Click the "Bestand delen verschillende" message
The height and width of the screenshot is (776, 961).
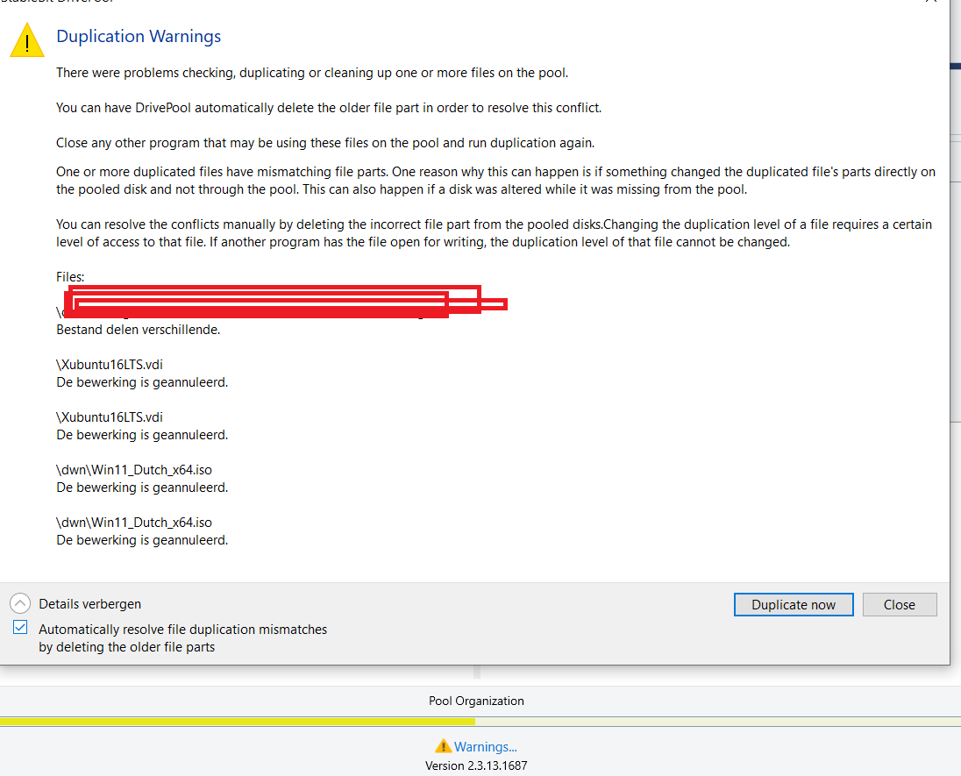coord(138,330)
